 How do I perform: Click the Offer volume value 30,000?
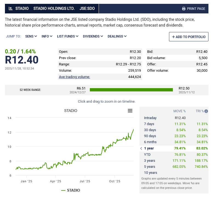tap(202, 71)
